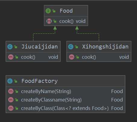Select the createByClassname(String) method row

pos(65,100)
